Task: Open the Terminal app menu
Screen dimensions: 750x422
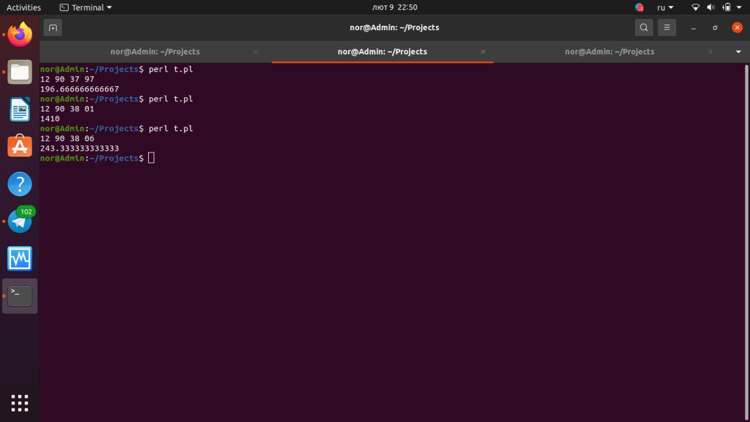Action: (86, 8)
